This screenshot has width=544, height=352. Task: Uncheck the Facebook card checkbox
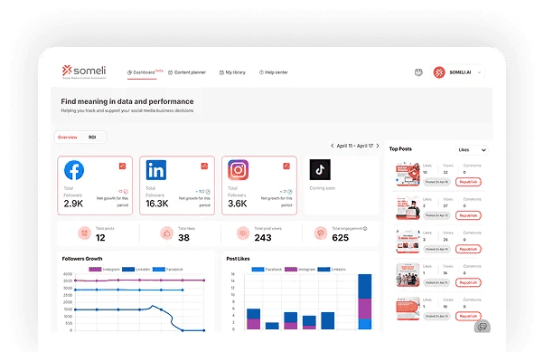click(x=123, y=166)
